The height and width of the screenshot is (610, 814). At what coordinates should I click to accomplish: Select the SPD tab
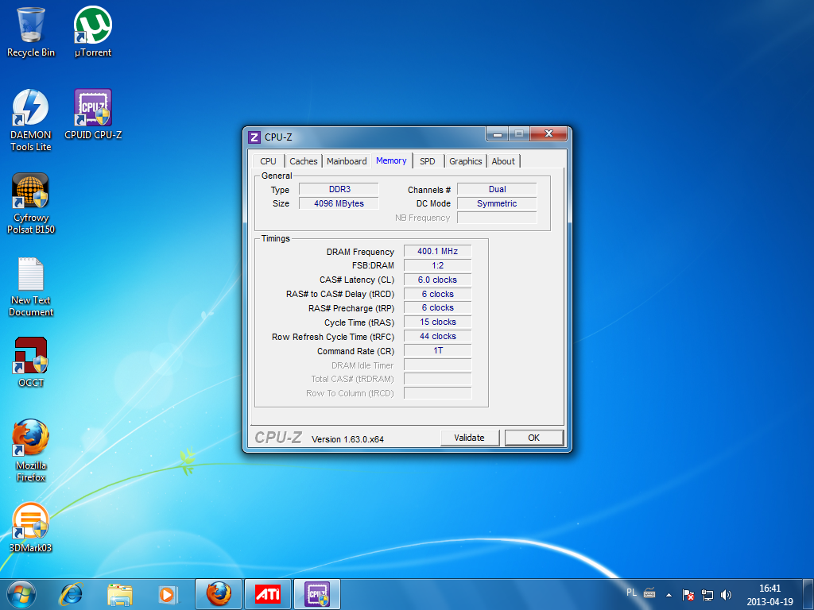pyautogui.click(x=428, y=161)
